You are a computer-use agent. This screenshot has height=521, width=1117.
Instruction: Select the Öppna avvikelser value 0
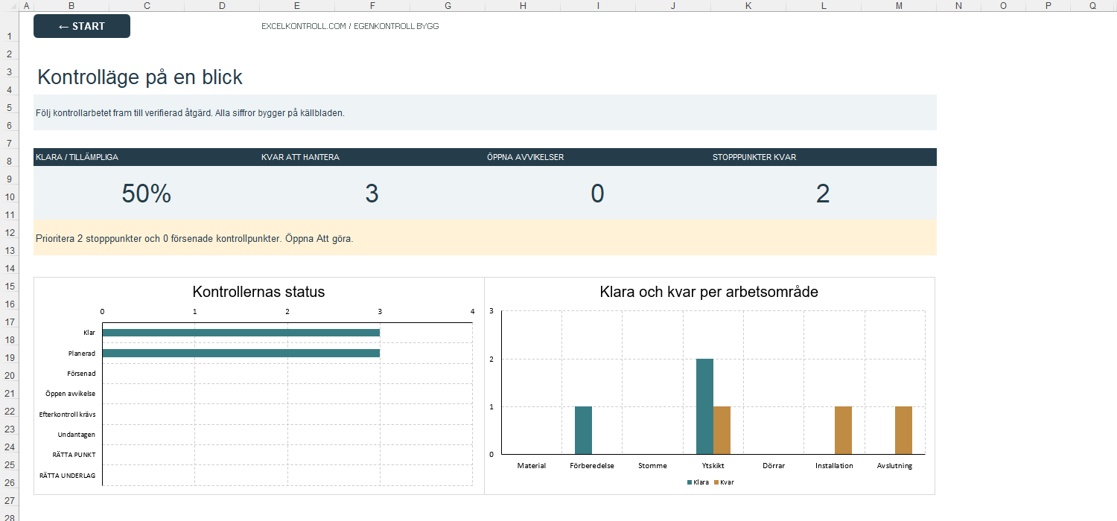pyautogui.click(x=597, y=194)
